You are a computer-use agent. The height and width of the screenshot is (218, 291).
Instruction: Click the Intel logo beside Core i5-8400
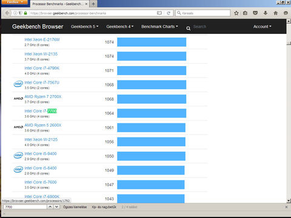pos(18,170)
